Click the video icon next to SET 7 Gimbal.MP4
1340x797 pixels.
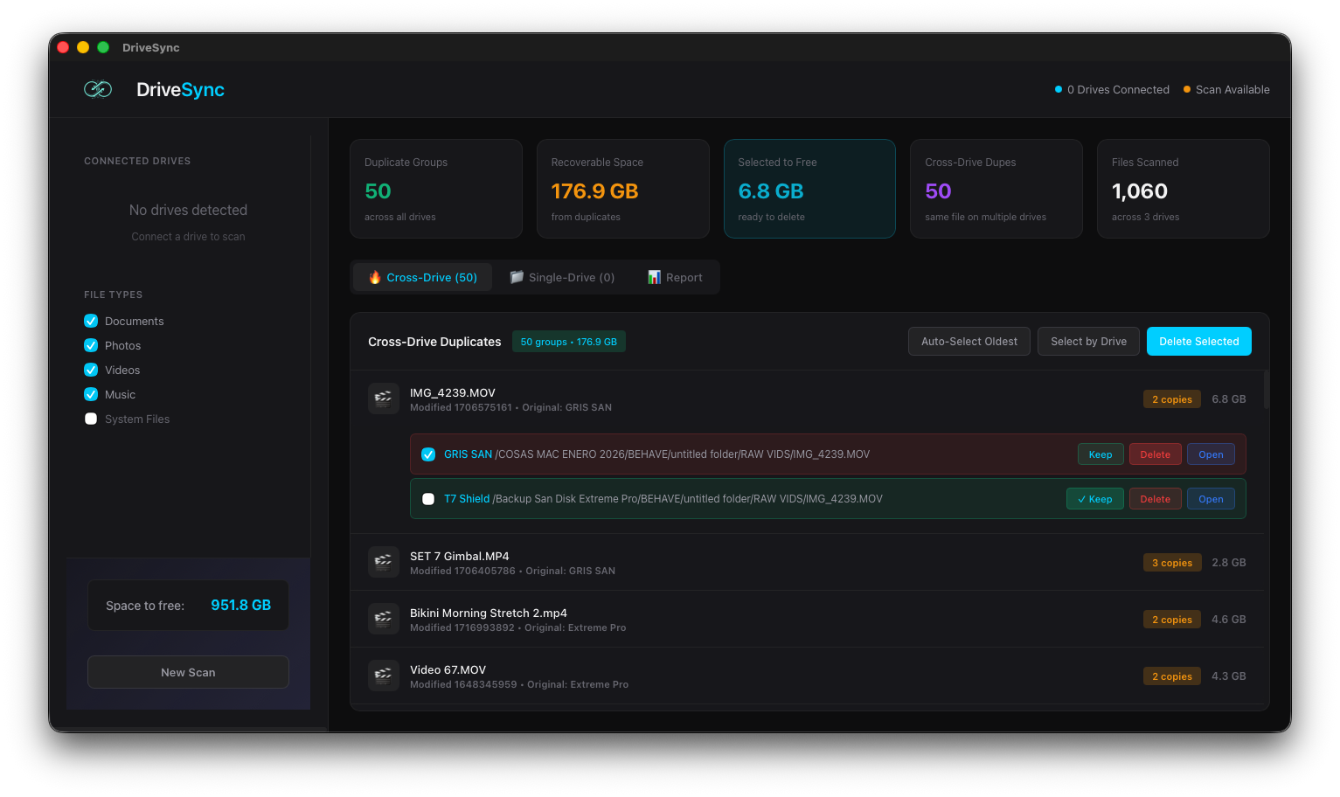(x=383, y=562)
